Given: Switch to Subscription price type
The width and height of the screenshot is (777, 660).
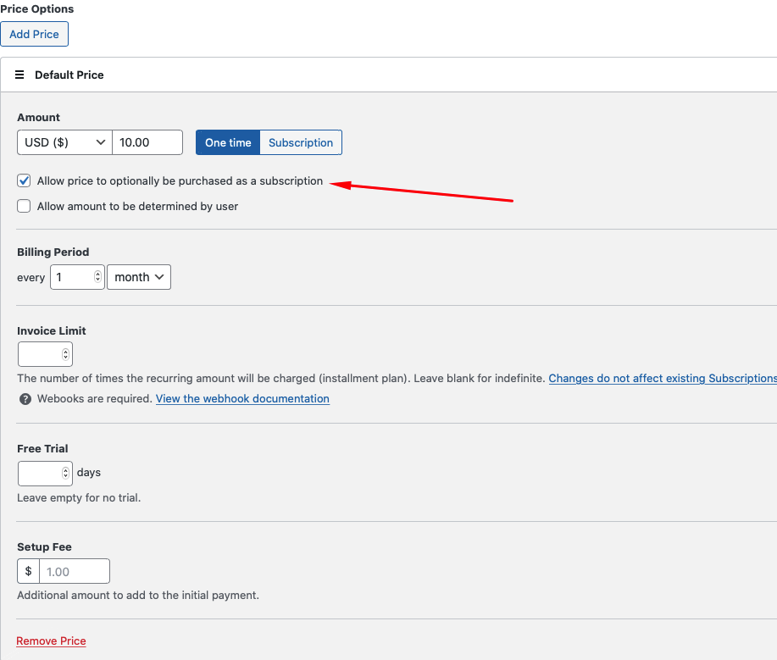Looking at the screenshot, I should click(x=301, y=142).
